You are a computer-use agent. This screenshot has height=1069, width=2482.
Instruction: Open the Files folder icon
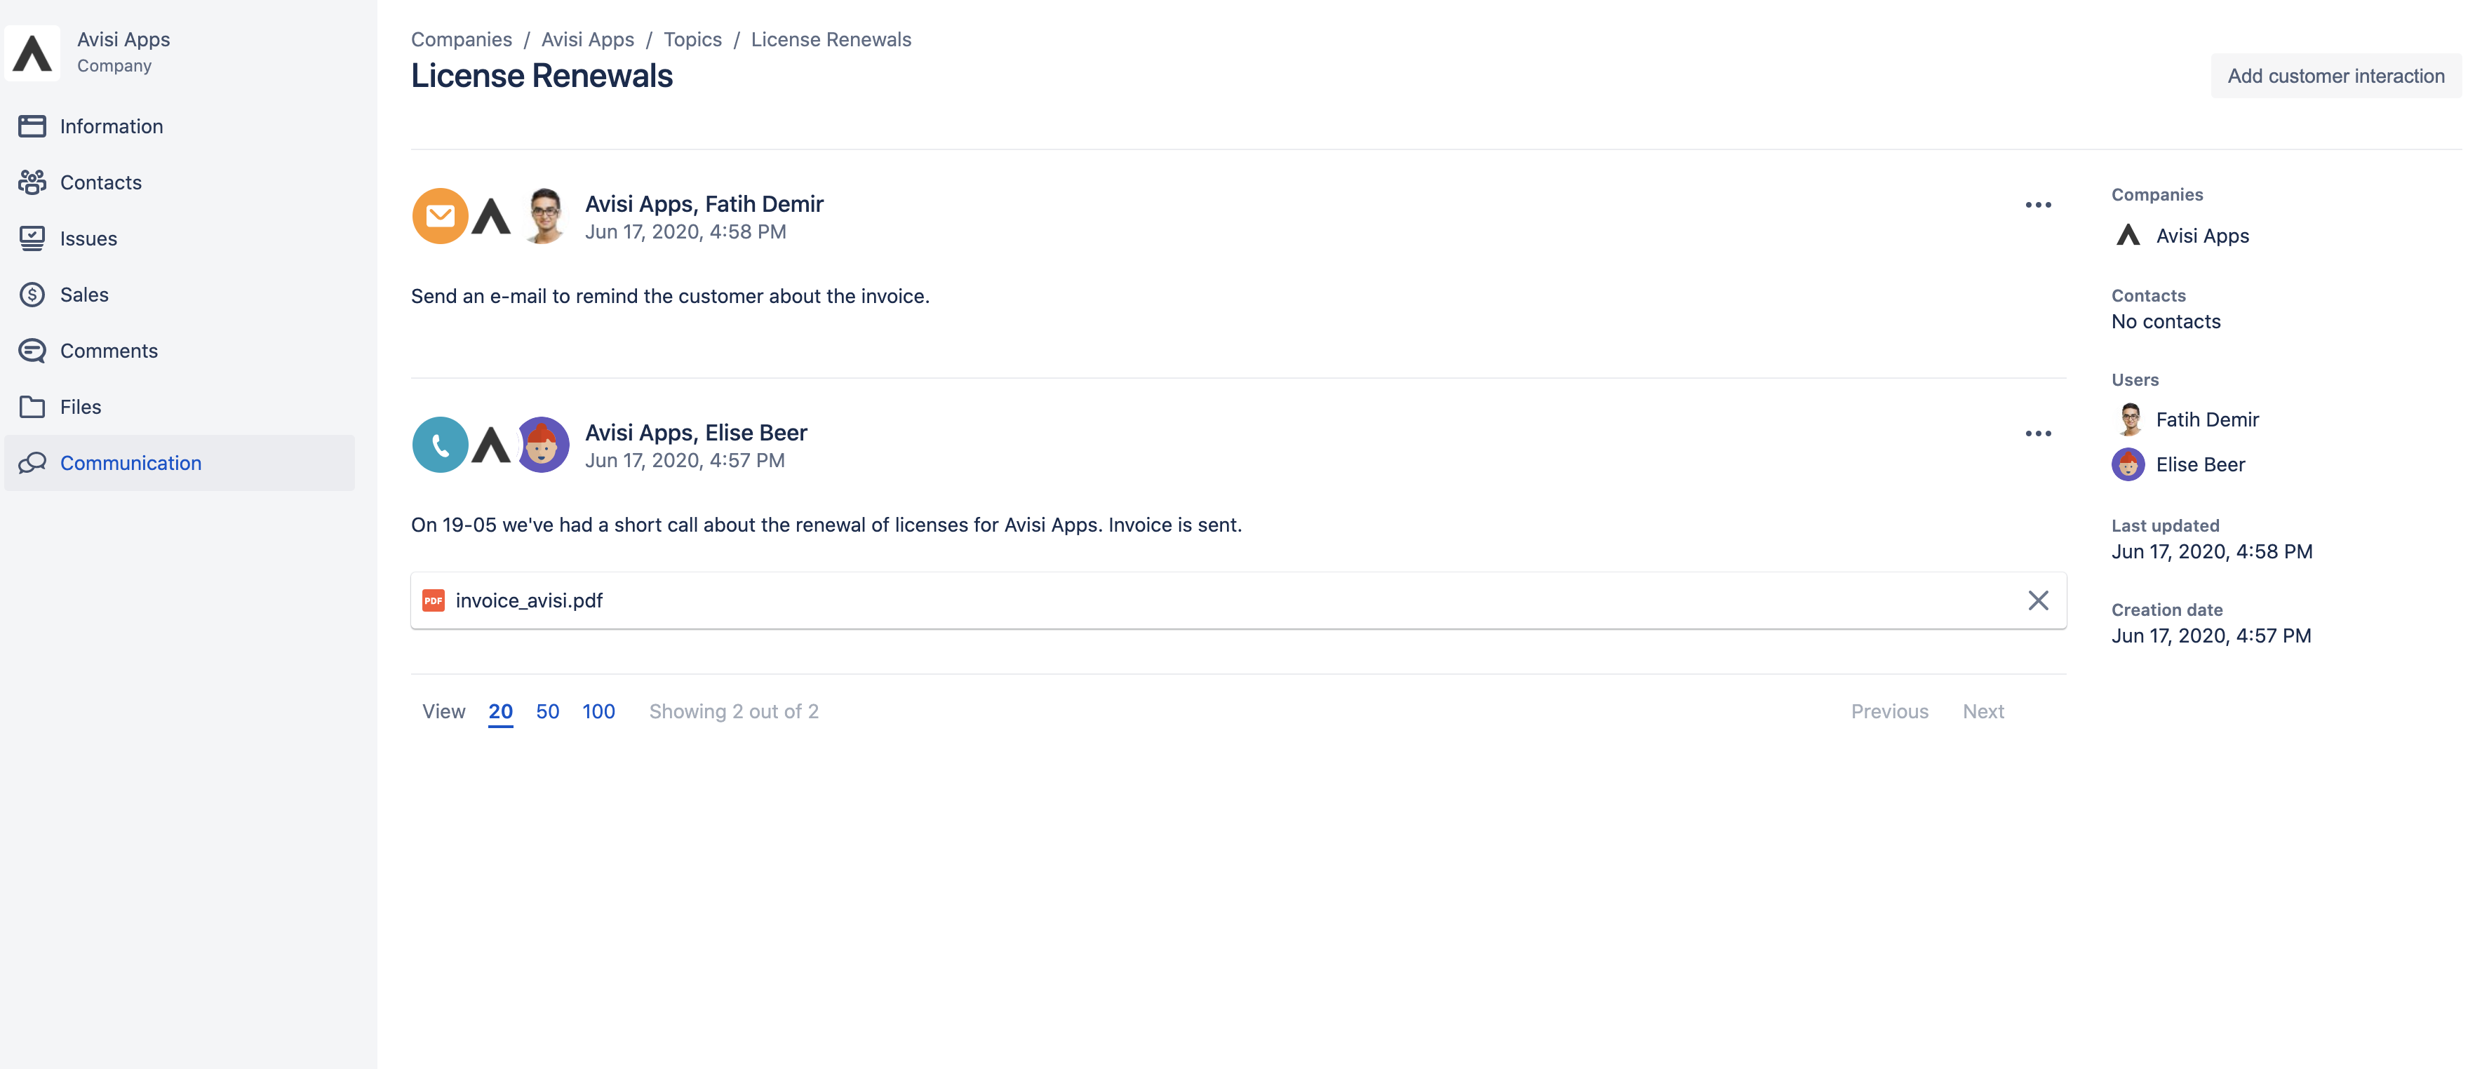(x=32, y=406)
